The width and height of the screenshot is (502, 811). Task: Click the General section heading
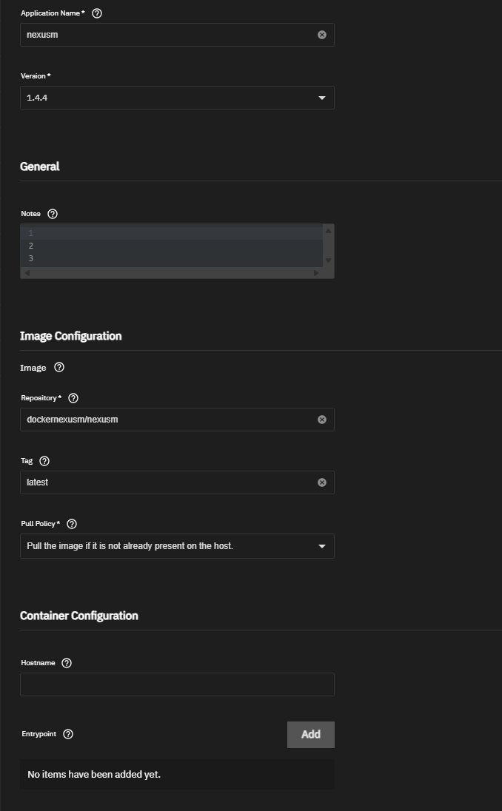pos(40,166)
